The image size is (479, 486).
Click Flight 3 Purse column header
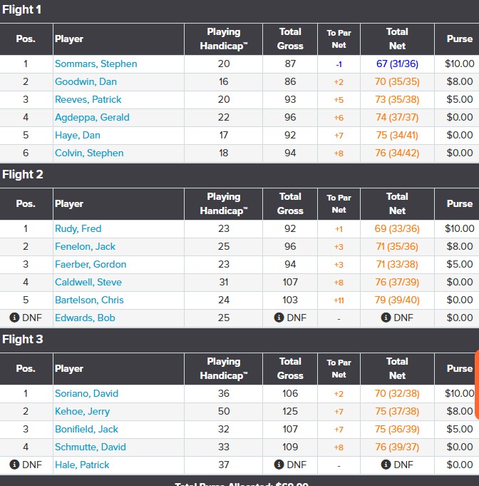tap(459, 369)
